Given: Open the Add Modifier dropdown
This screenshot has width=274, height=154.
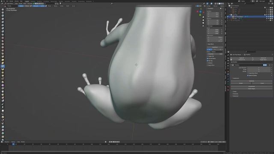Looking at the screenshot, I should tap(252, 62).
